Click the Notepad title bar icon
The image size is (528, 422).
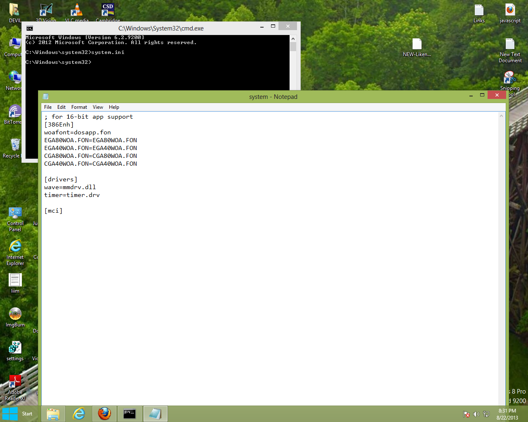46,96
